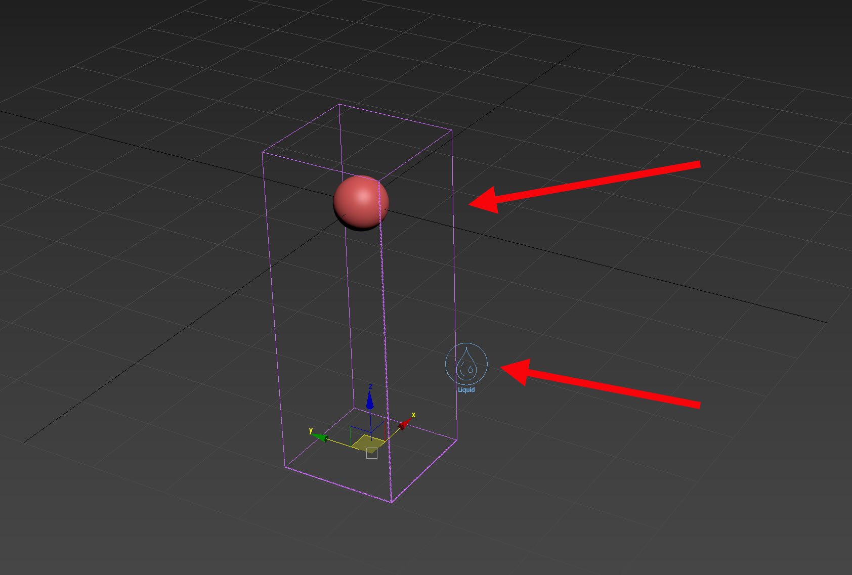Click the green Y axis arrow
The height and width of the screenshot is (575, 852).
coord(320,436)
